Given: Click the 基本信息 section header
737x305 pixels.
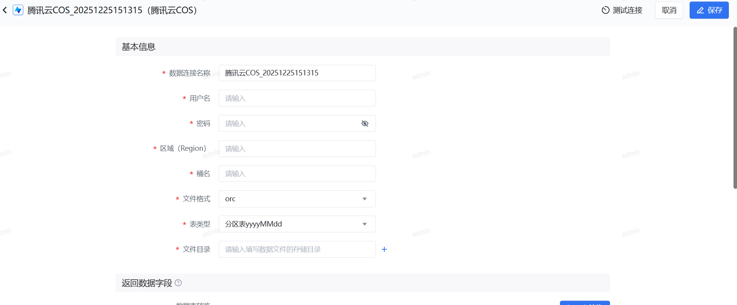Looking at the screenshot, I should [x=139, y=47].
